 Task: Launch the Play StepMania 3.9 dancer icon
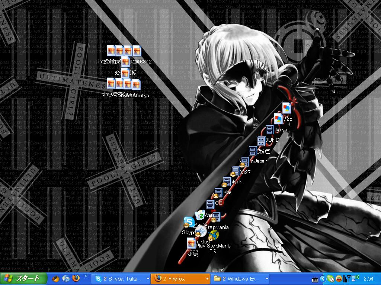pos(213,235)
